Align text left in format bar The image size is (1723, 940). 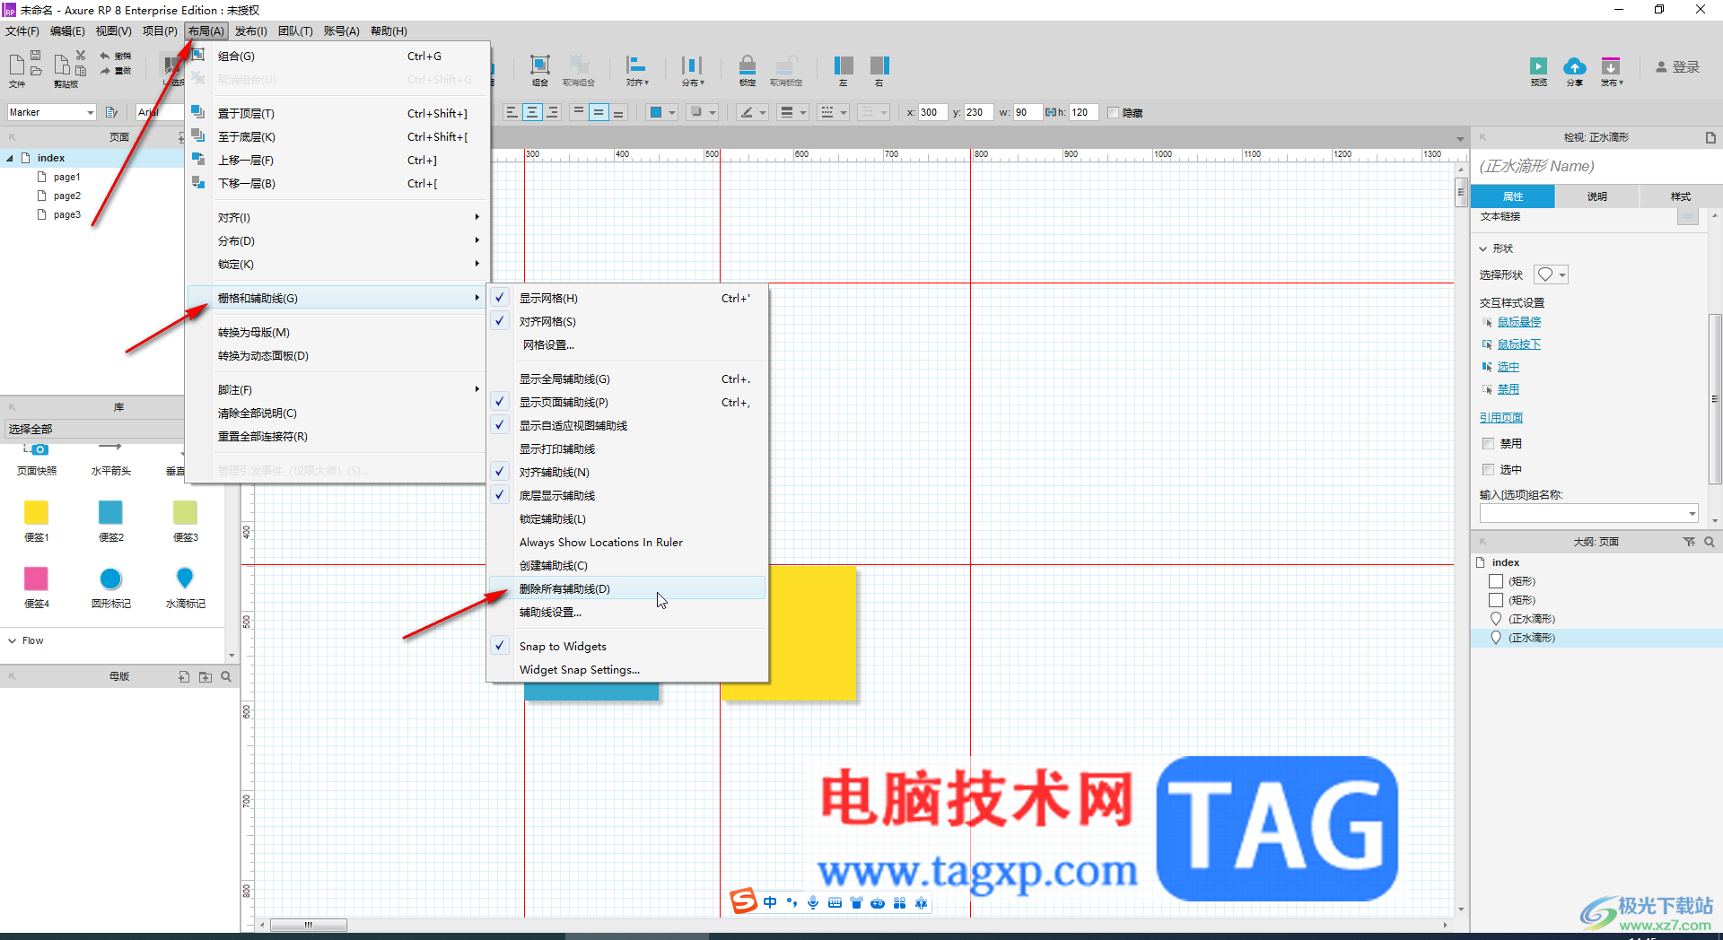tap(512, 112)
